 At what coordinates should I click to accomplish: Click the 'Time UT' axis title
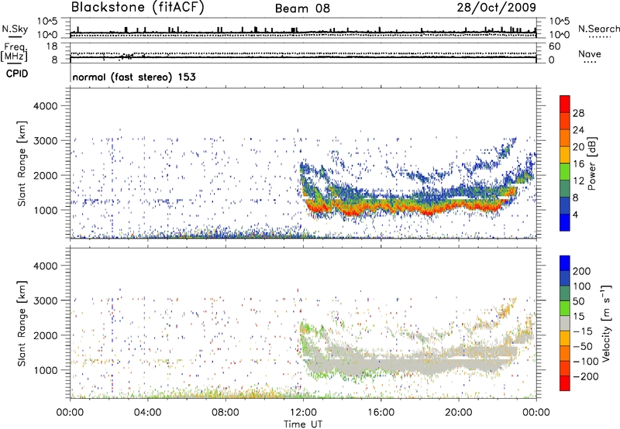point(303,424)
